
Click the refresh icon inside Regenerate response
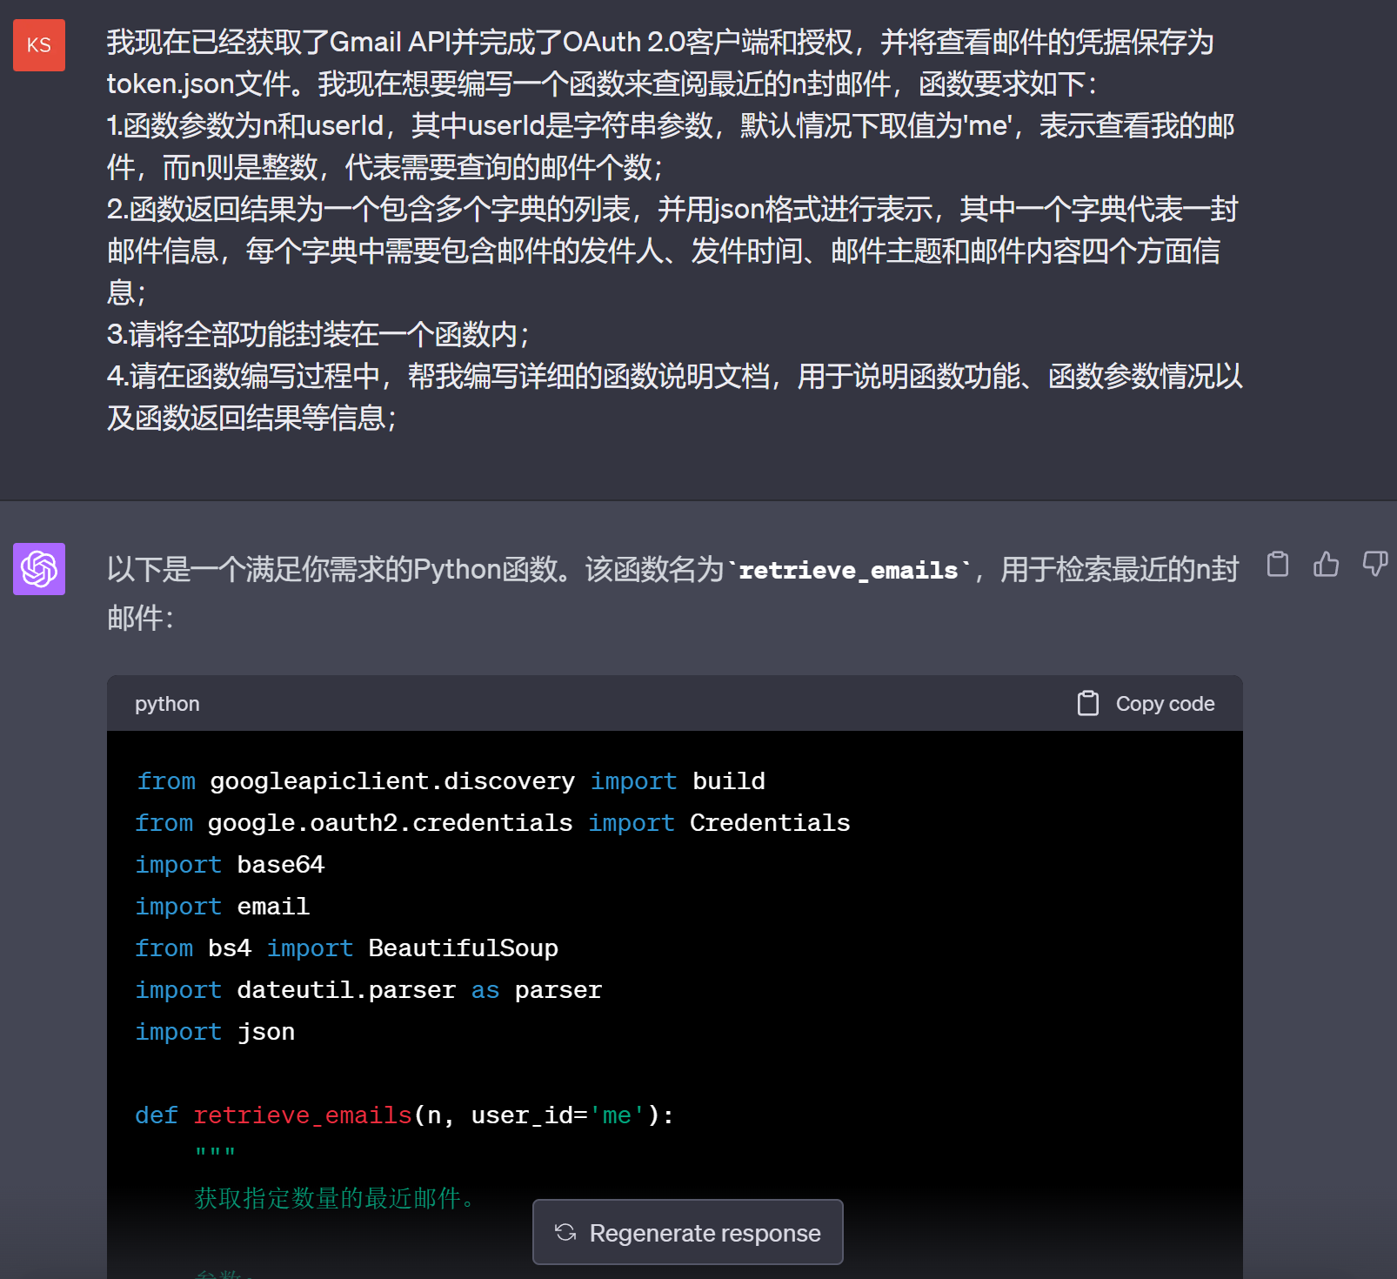pos(565,1232)
